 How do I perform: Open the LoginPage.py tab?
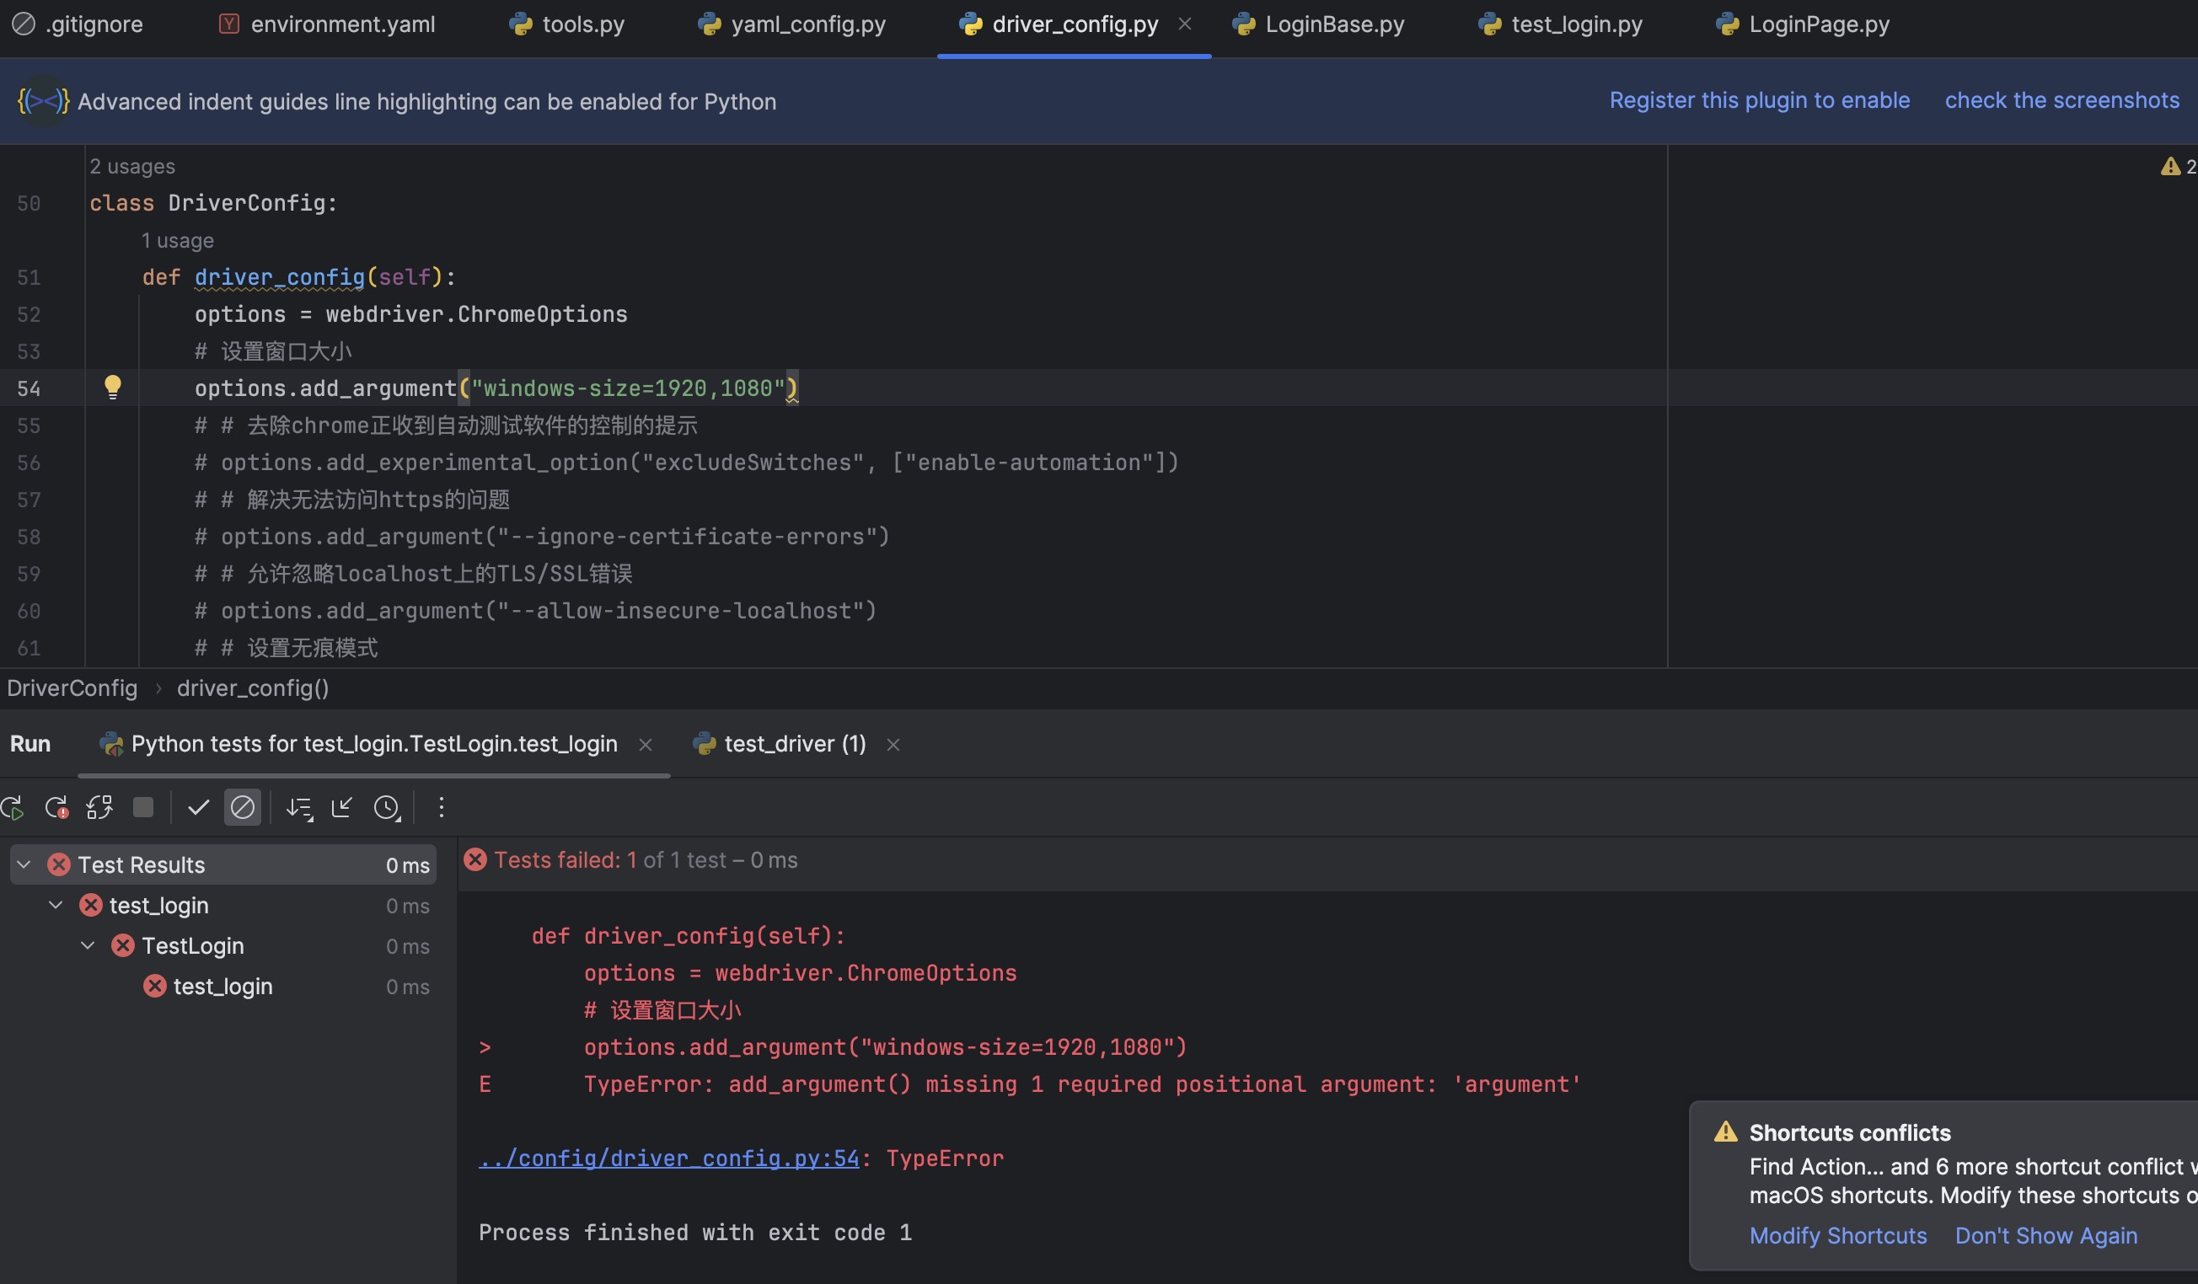(x=1803, y=24)
